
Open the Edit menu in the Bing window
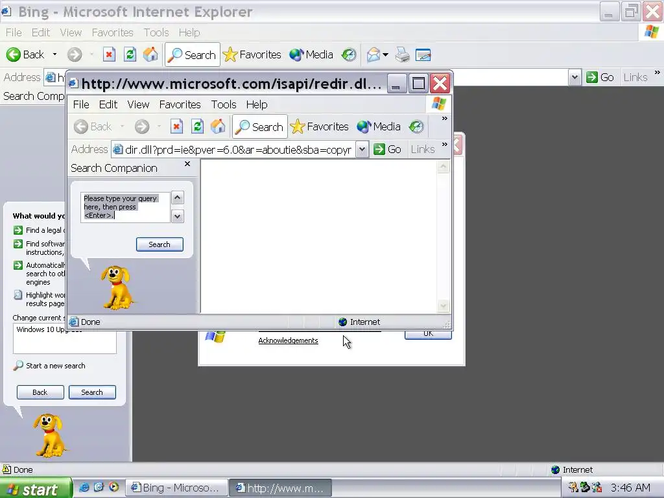tap(41, 32)
